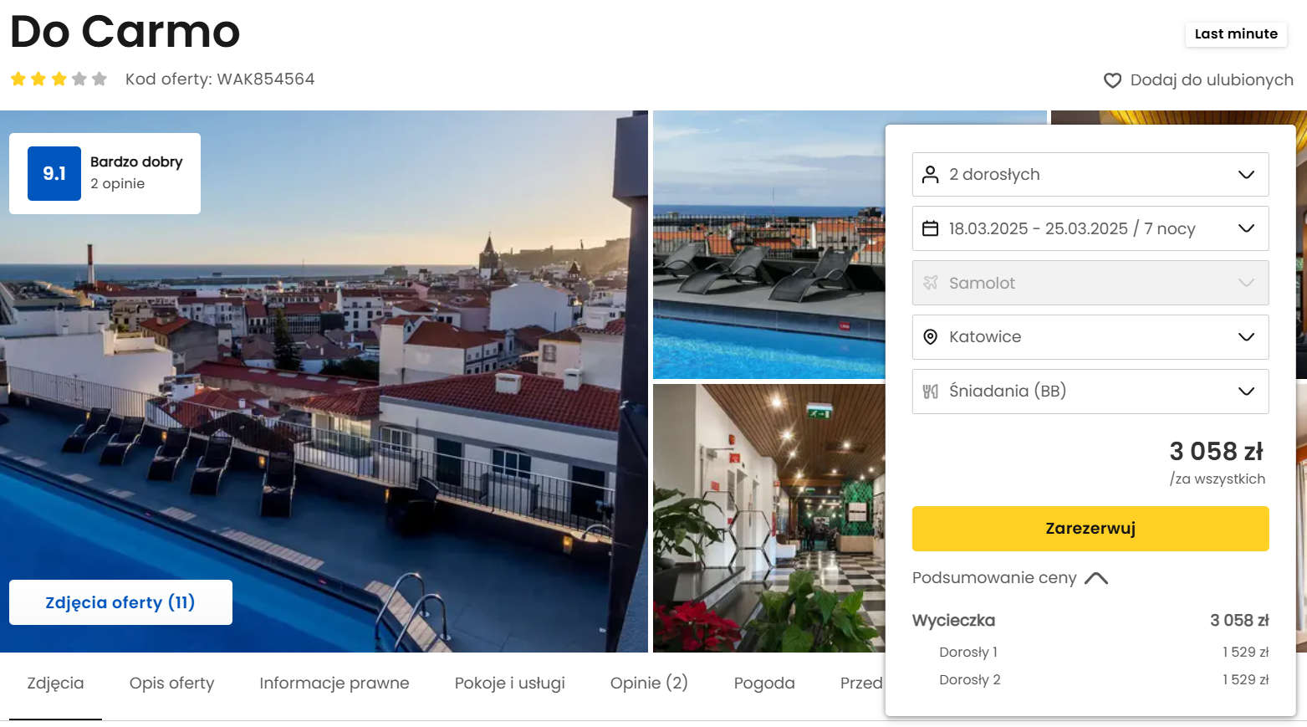
Task: Click the calendar icon in date field
Action: click(930, 228)
